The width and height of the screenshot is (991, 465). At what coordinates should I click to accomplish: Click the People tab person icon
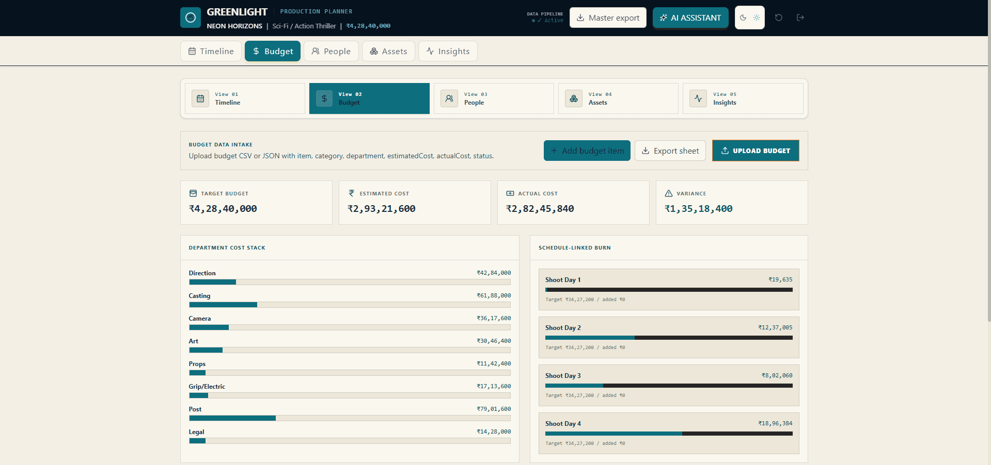(x=316, y=51)
